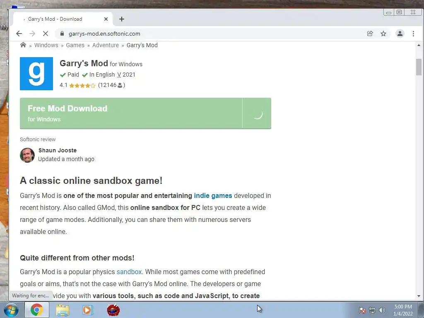This screenshot has width=424, height=318.
Task: Open a new browser tab
Action: point(122,19)
